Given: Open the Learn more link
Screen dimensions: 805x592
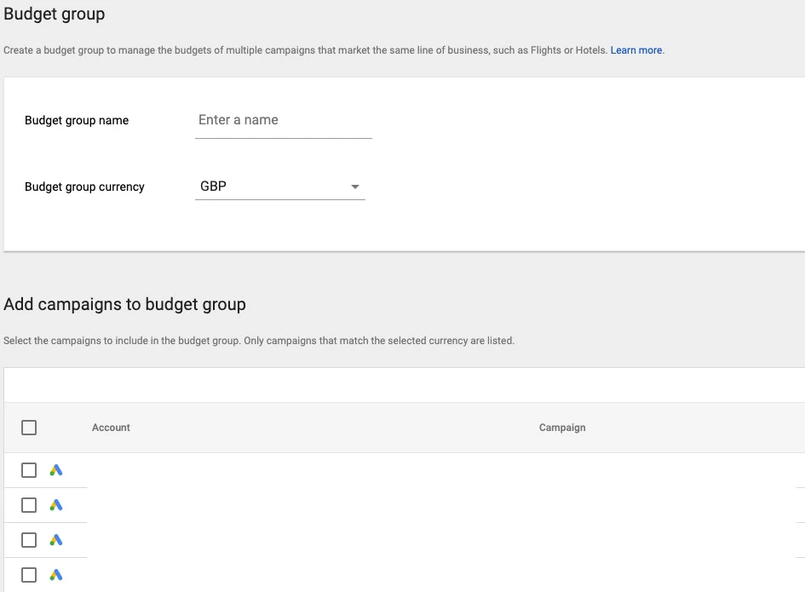Looking at the screenshot, I should click(636, 50).
